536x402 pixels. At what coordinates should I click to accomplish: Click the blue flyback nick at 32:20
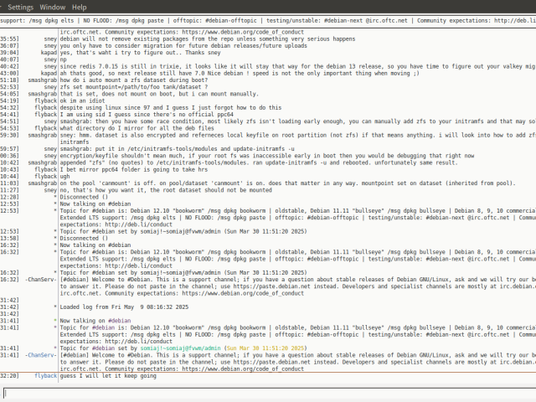(x=45, y=376)
